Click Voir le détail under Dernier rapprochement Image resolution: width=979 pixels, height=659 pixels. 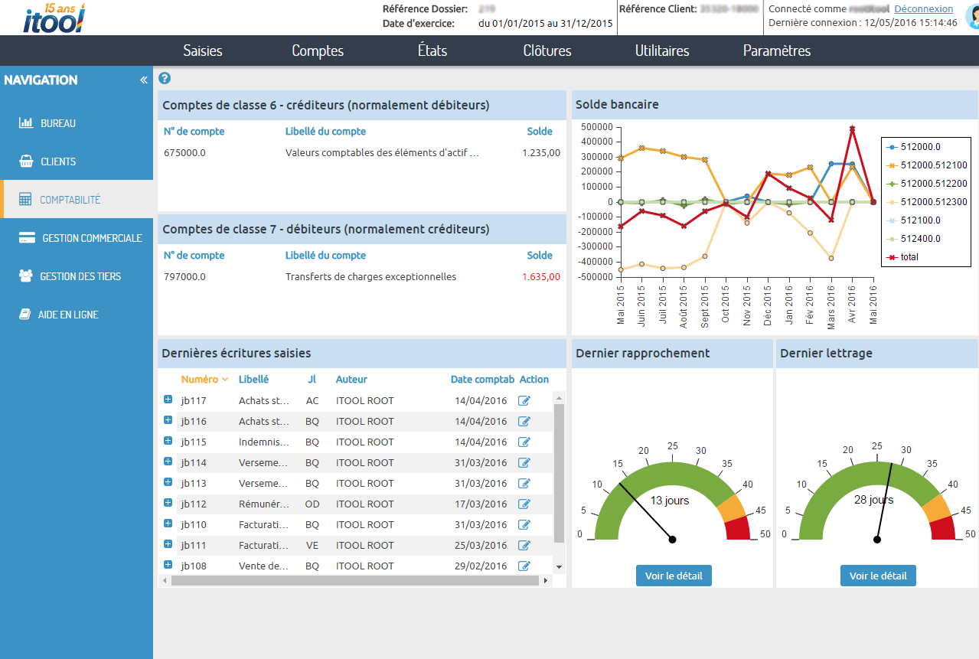[674, 576]
